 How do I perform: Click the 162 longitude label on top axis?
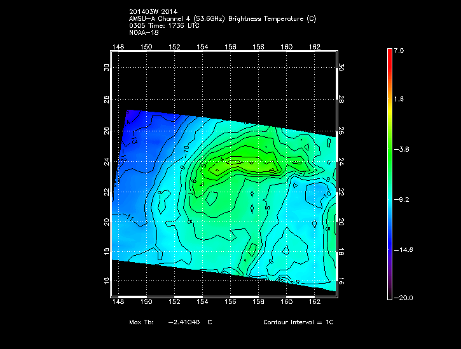[315, 47]
